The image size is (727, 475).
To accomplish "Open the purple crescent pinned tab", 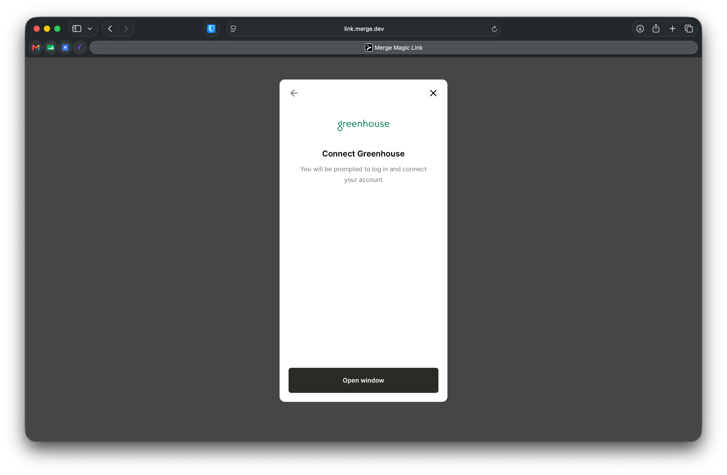I will click(80, 48).
